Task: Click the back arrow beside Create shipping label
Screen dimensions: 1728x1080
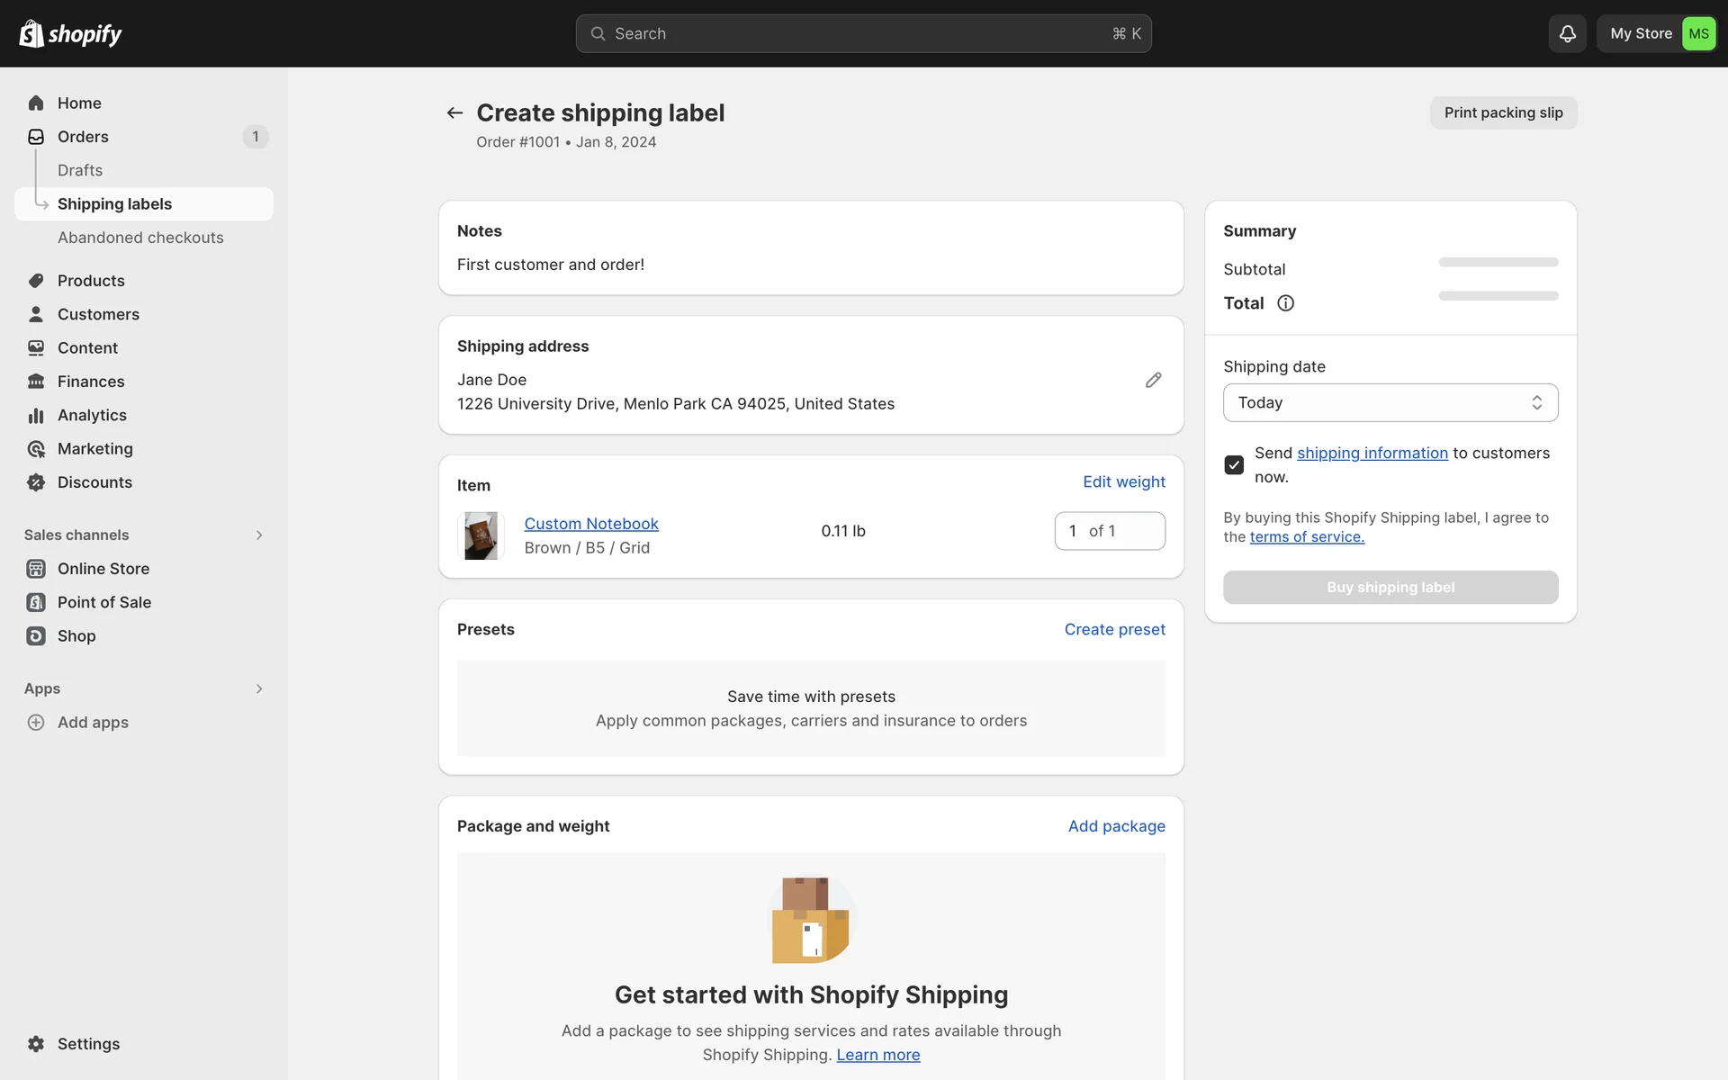Action: (x=454, y=112)
